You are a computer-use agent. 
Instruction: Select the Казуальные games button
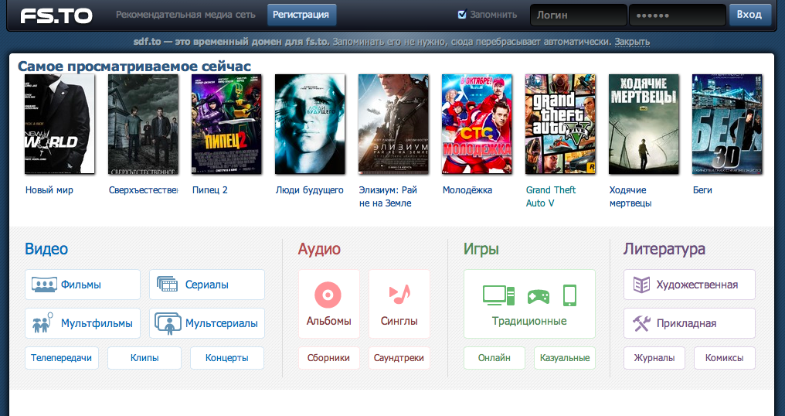[x=565, y=358]
